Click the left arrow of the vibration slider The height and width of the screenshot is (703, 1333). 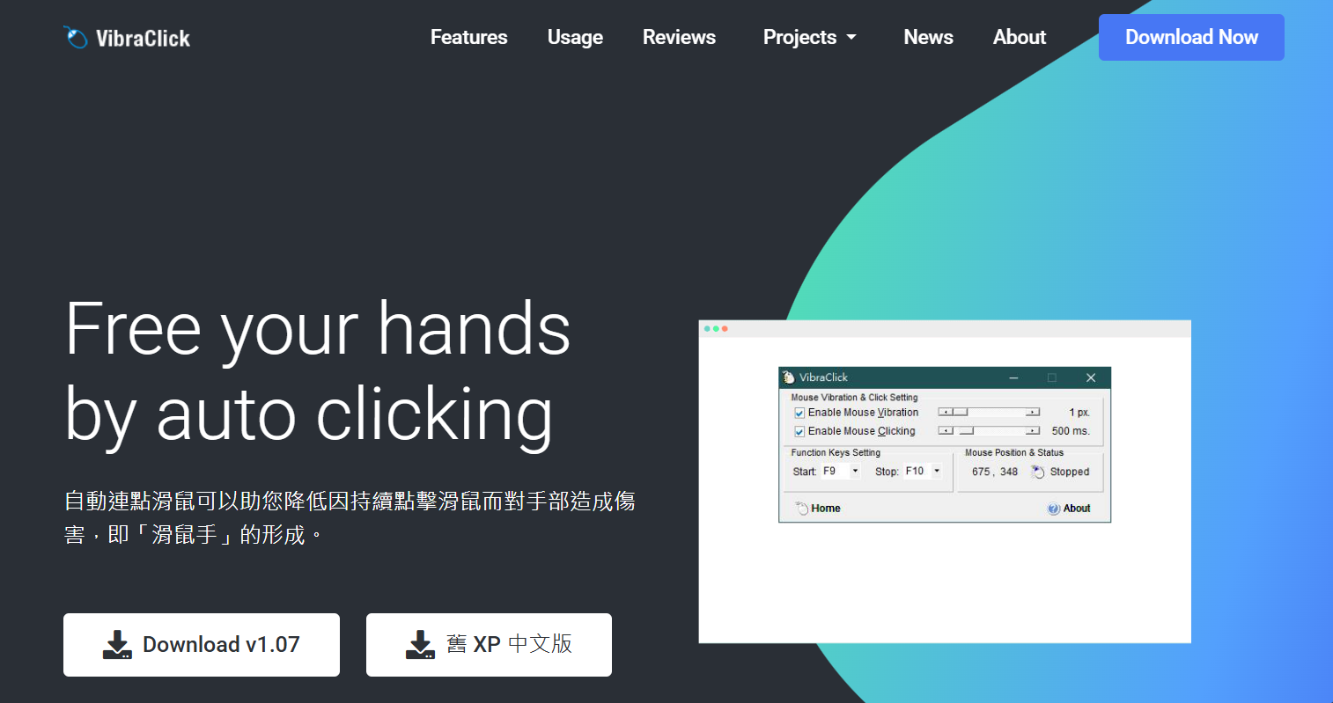point(945,412)
